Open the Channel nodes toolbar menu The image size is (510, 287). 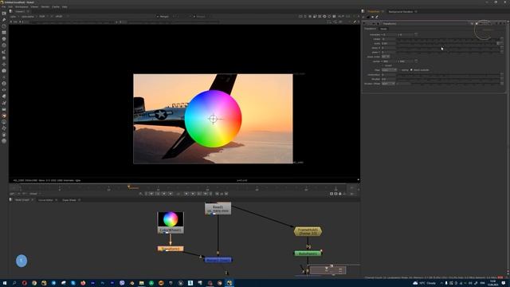click(x=4, y=33)
